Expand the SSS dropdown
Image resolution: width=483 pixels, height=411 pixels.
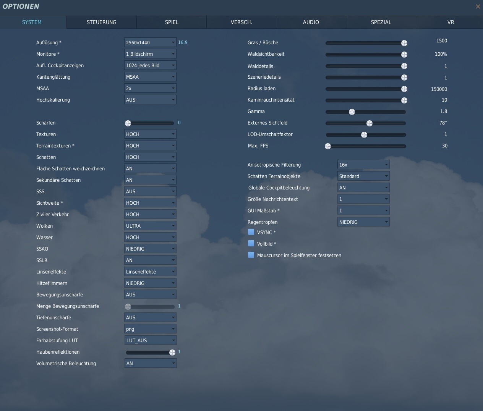coord(150,191)
